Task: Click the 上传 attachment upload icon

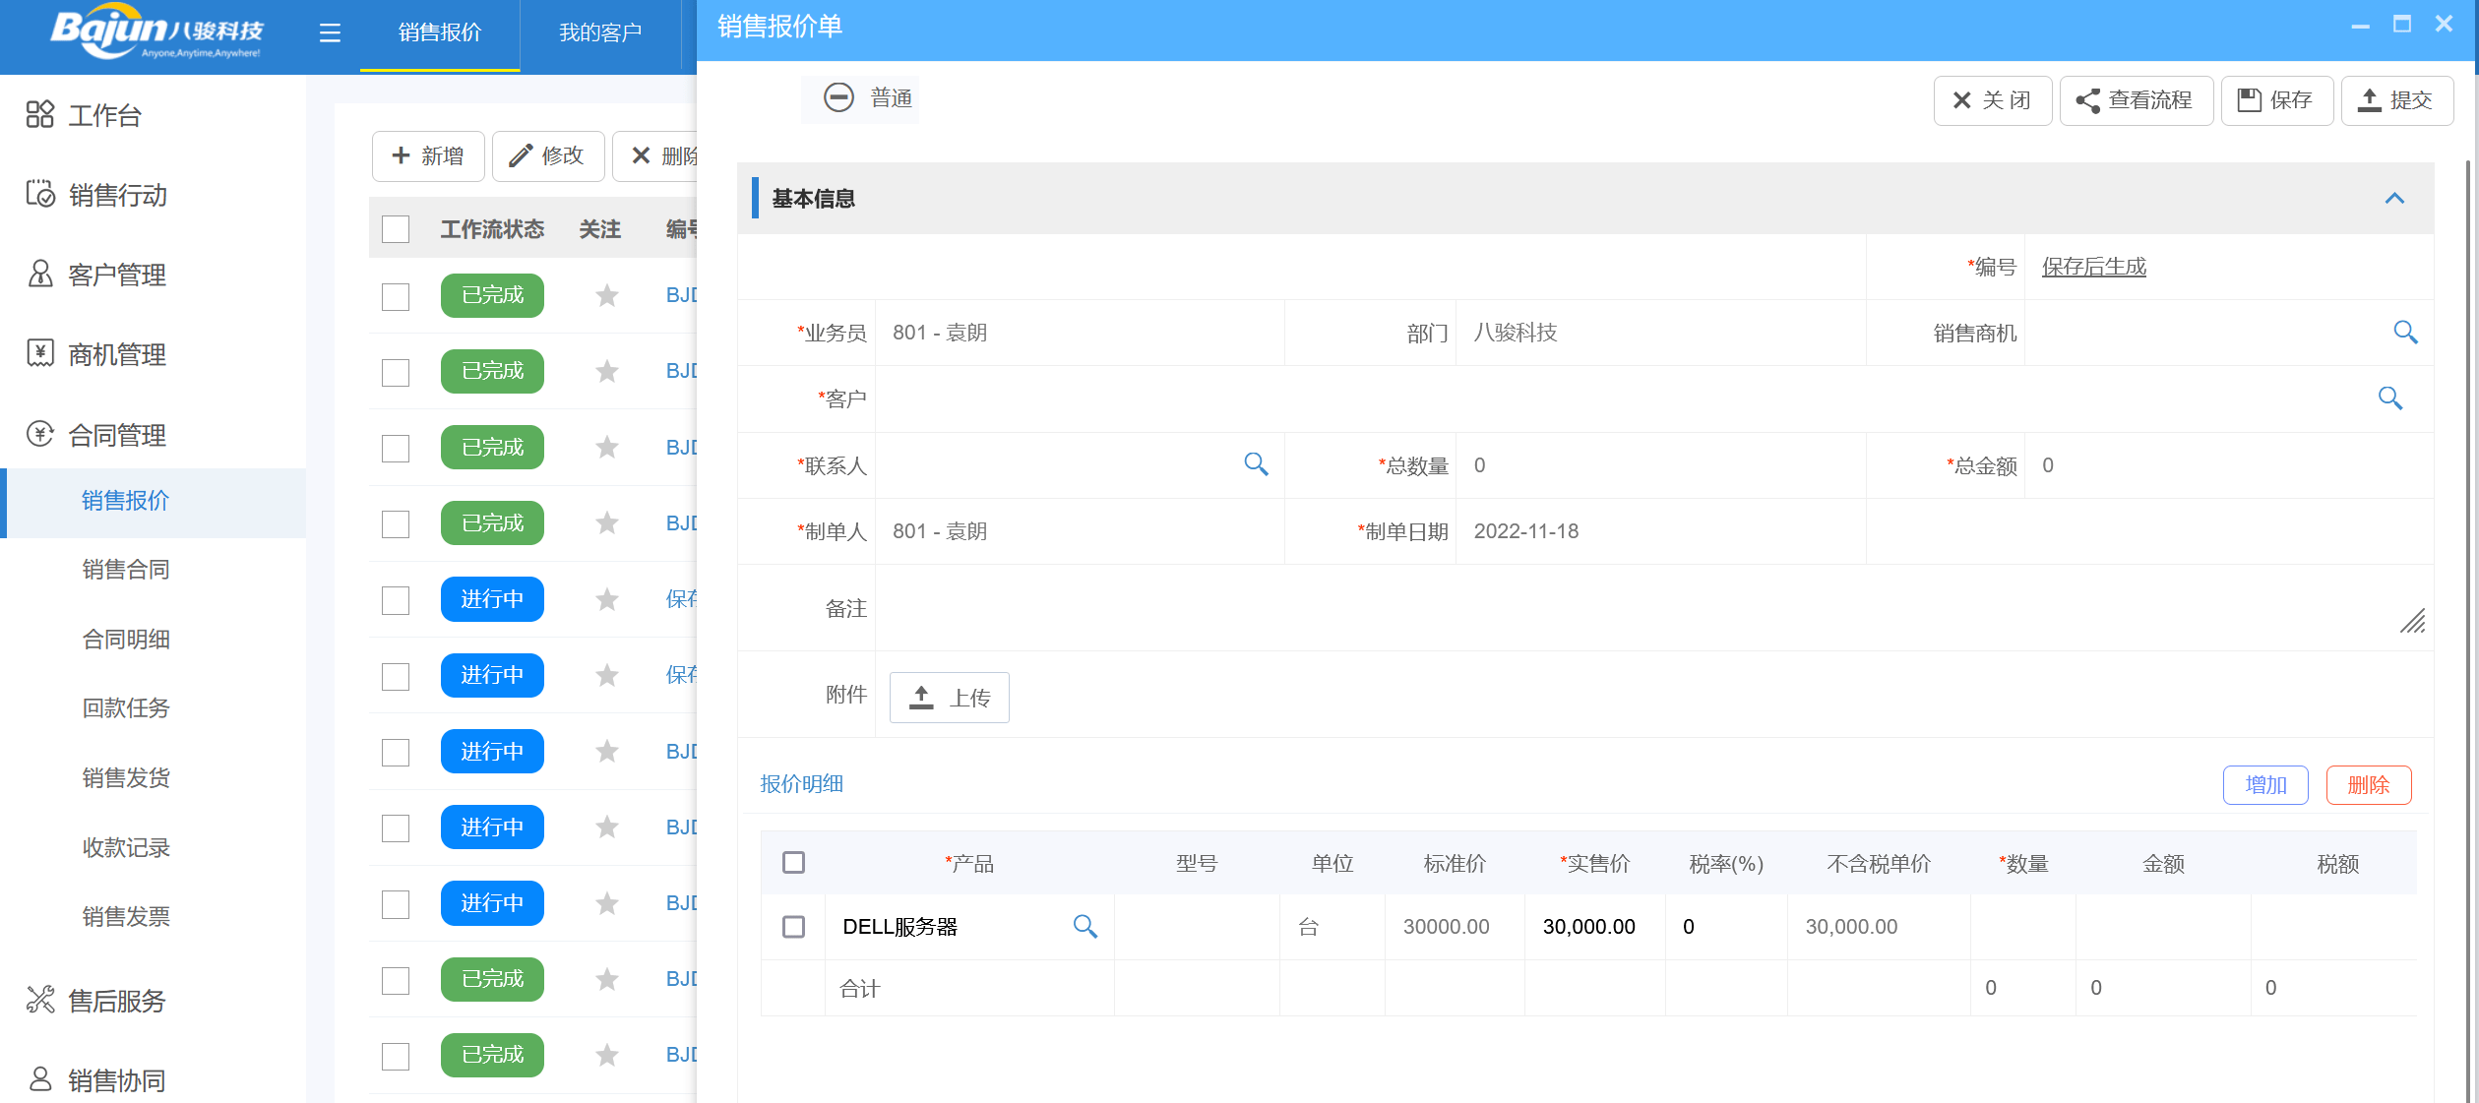Action: pyautogui.click(x=948, y=697)
